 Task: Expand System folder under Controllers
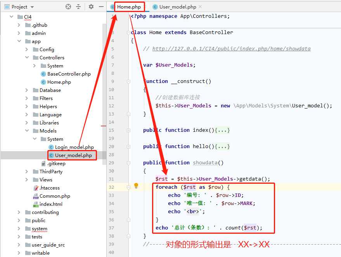tap(35, 66)
